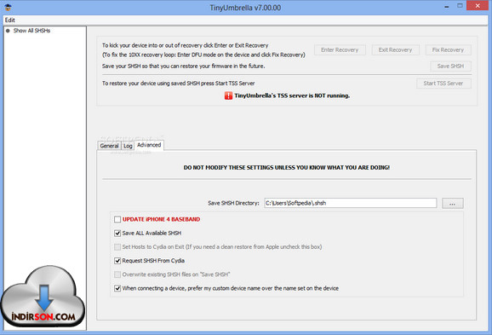Enable Update iPhone 4 Baseband checkbox
Viewport: 492px width, 335px height.
pyautogui.click(x=117, y=219)
